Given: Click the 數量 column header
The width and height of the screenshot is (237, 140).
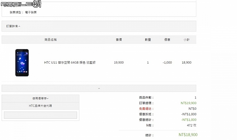Looking at the screenshot, I should 148,40.
